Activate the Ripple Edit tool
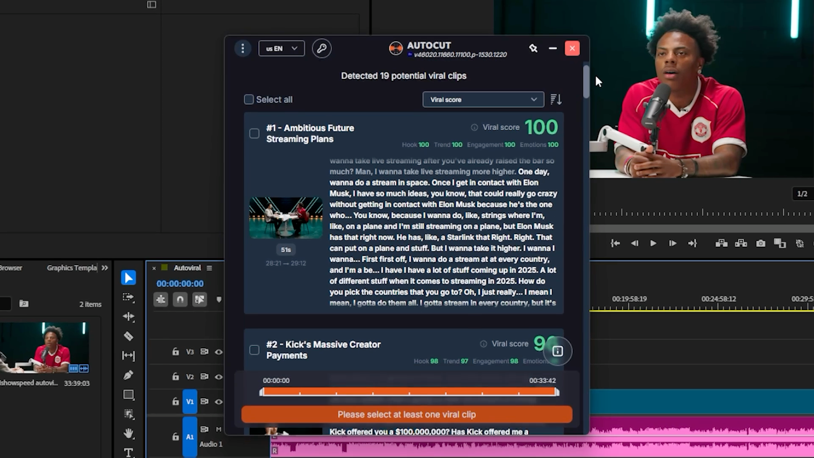814x458 pixels. click(128, 317)
